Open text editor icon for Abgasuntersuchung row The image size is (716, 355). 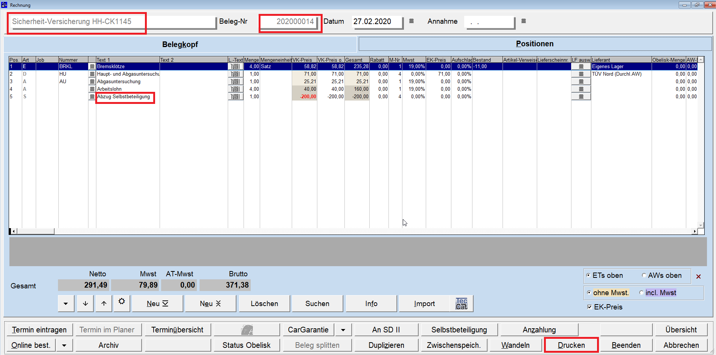(92, 82)
